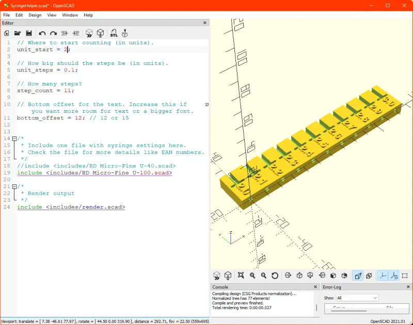Toggle Show Axes in viewport toolbar
413x325 pixels.
(383, 276)
